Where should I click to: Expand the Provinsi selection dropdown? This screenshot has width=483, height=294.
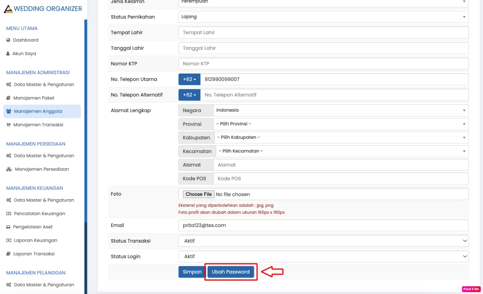click(341, 124)
